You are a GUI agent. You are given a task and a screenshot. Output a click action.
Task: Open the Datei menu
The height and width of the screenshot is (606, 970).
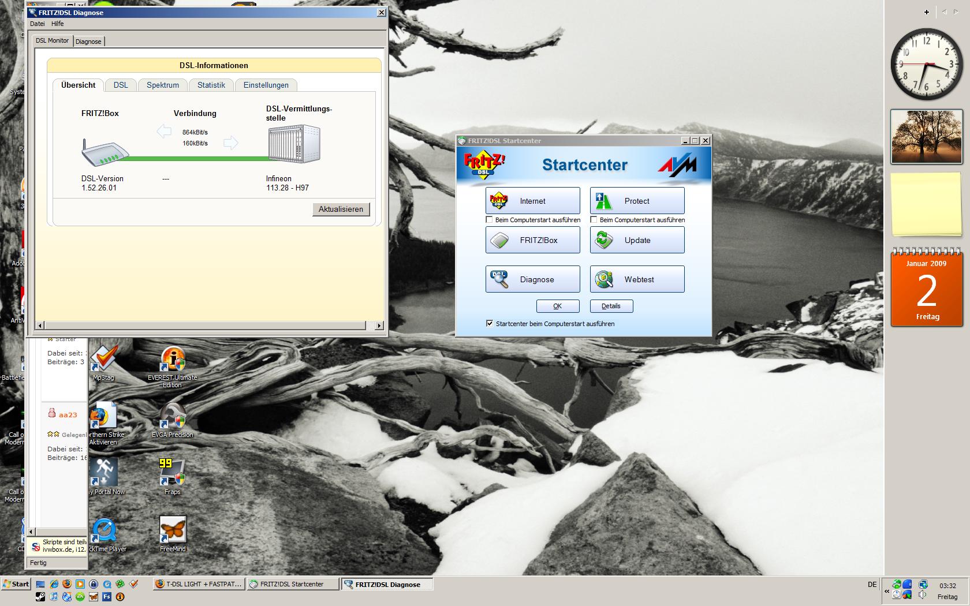(38, 24)
